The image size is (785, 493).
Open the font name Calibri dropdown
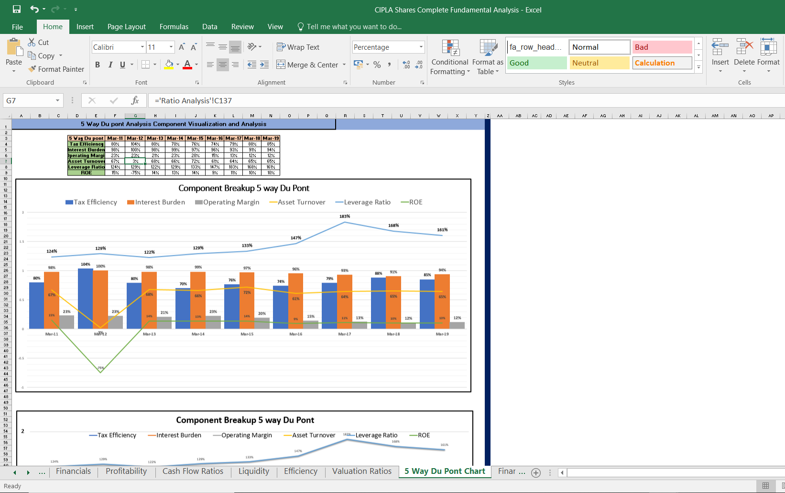pos(142,47)
